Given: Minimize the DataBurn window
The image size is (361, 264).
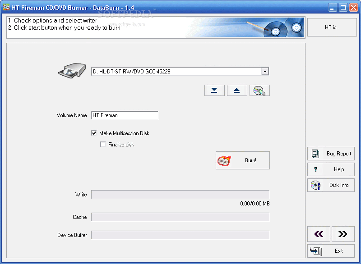Looking at the screenshot, I should (332, 8).
